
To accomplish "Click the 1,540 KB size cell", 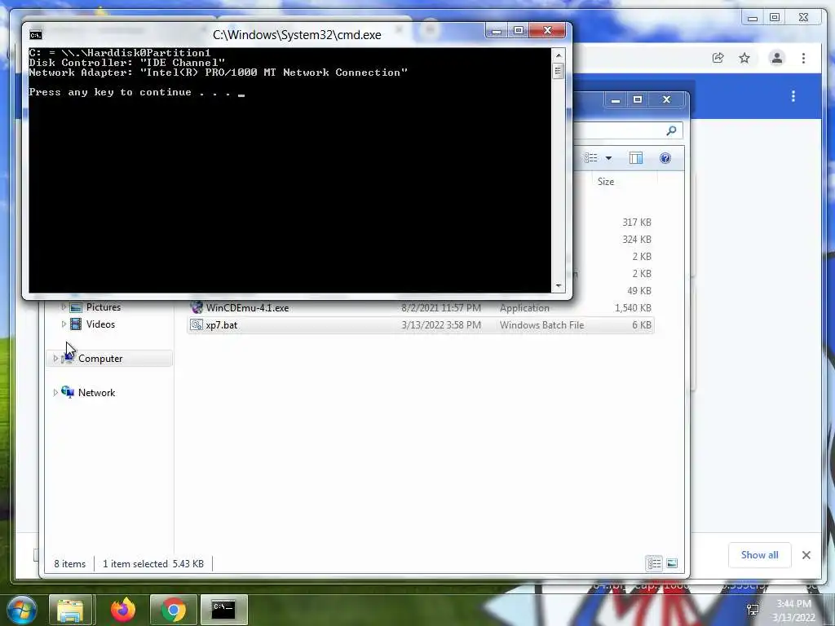I will (633, 307).
